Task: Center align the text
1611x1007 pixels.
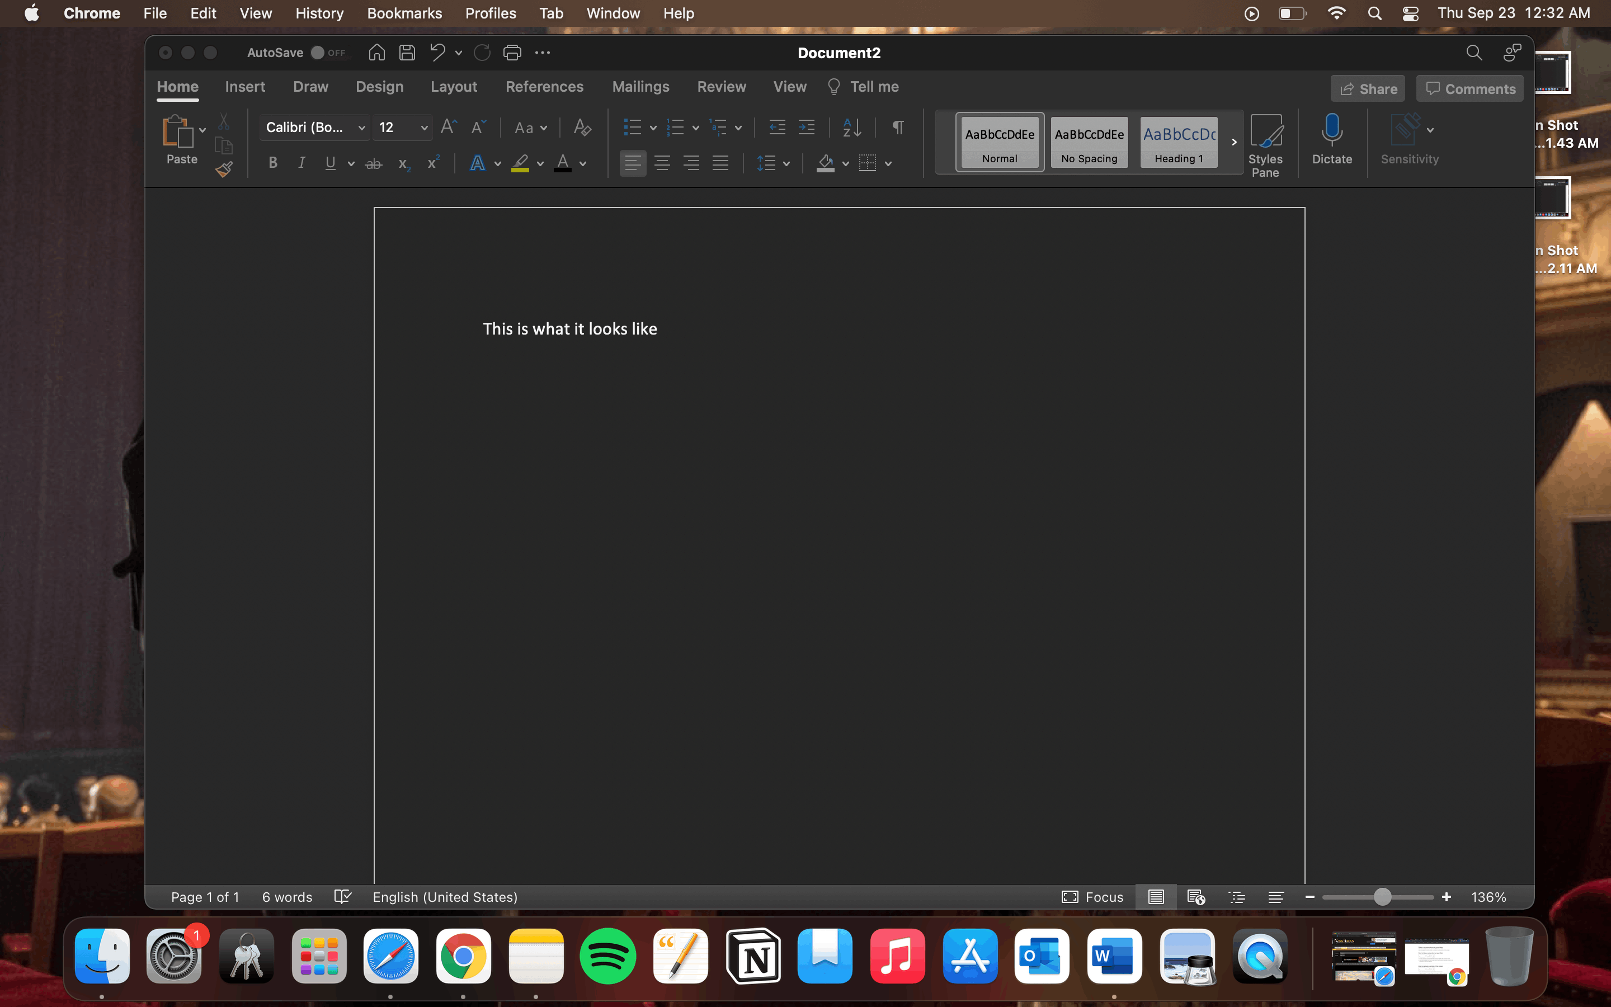Action: click(662, 163)
